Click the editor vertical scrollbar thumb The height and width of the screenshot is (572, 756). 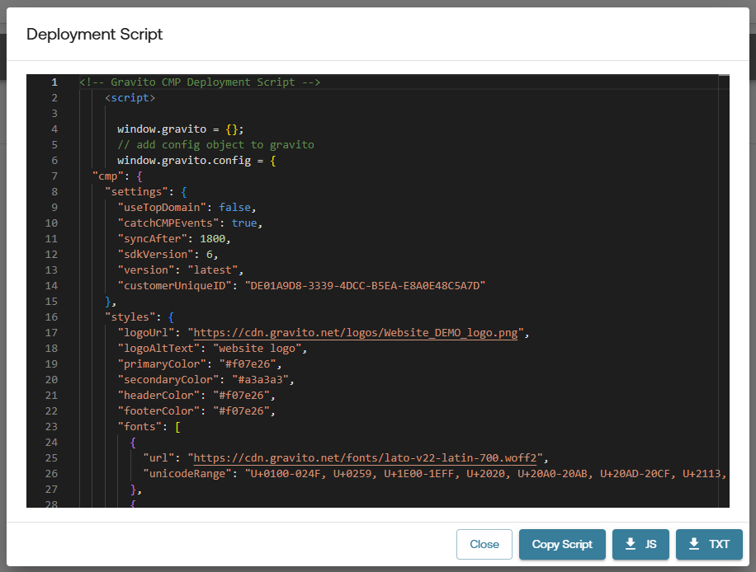pos(724,76)
